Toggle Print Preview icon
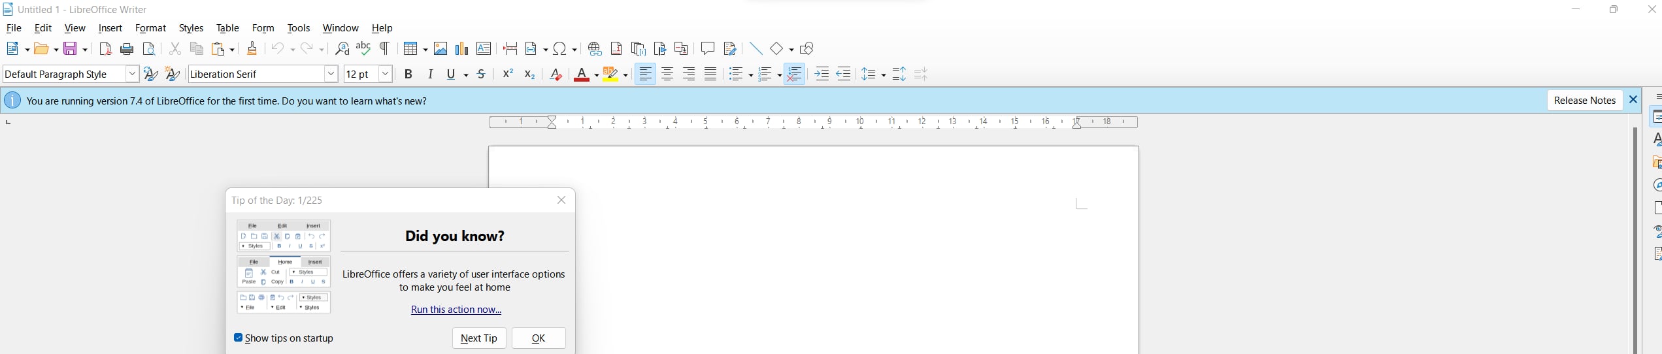This screenshot has height=354, width=1662. [150, 49]
